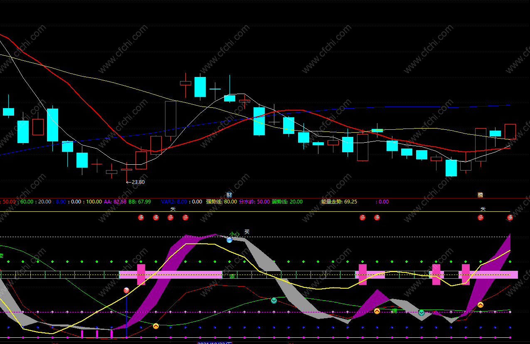Viewport: 530px width, 344px height.
Task: Select the red ball signal atop the blue vertical line
Action: pos(126,290)
